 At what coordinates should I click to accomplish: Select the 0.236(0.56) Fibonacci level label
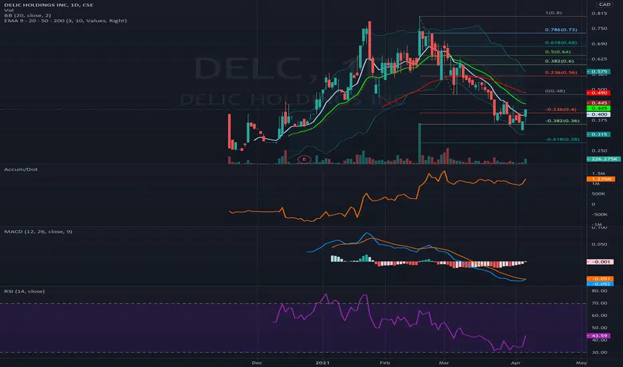pyautogui.click(x=561, y=73)
